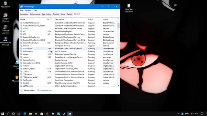Click the Computer Browser description cell
This screenshot has width=207, height=116.
pyautogui.click(x=62, y=46)
